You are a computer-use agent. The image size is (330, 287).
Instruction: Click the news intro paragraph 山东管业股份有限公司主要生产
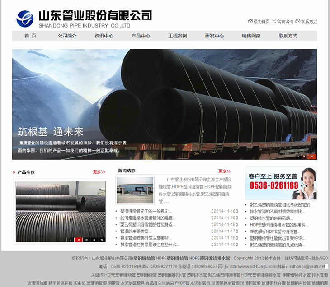(195, 190)
